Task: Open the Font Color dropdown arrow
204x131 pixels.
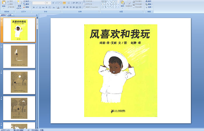Action: (x=61, y=7)
